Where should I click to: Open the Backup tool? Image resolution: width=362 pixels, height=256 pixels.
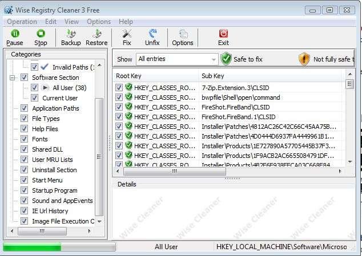pos(71,38)
